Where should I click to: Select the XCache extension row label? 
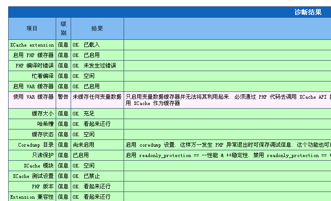point(32,45)
